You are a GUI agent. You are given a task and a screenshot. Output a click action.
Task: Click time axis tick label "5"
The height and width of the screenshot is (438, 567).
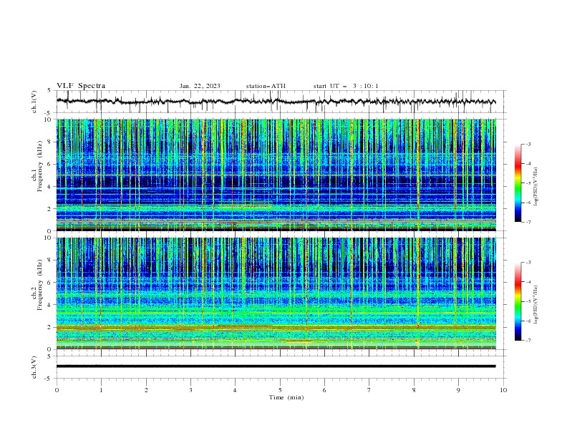pos(280,390)
